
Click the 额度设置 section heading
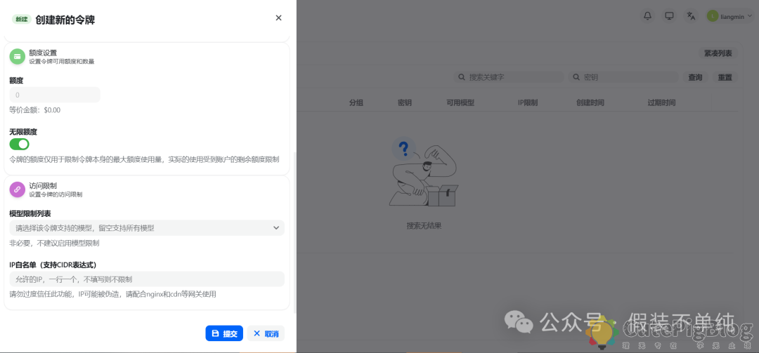[43, 53]
